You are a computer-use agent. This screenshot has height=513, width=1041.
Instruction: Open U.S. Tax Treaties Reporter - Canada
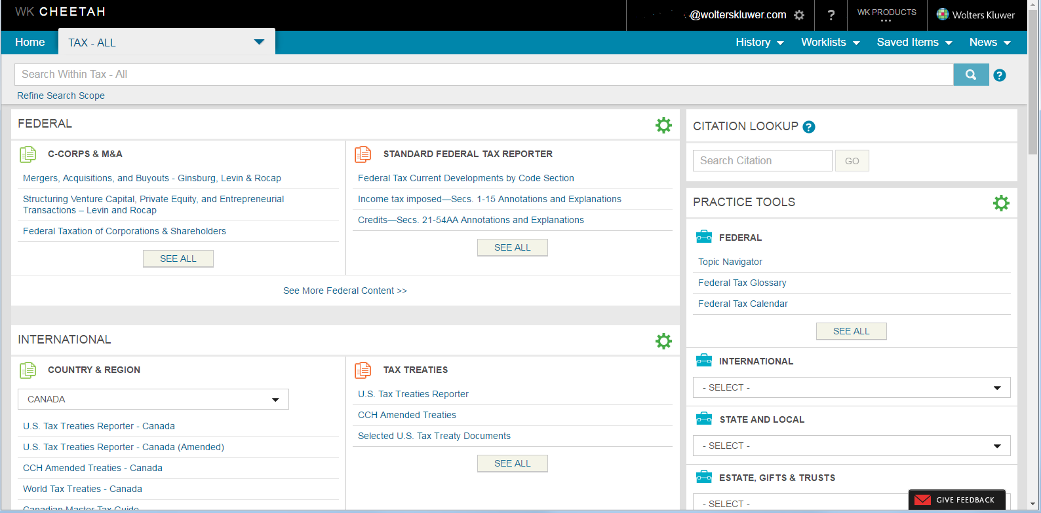click(x=99, y=426)
